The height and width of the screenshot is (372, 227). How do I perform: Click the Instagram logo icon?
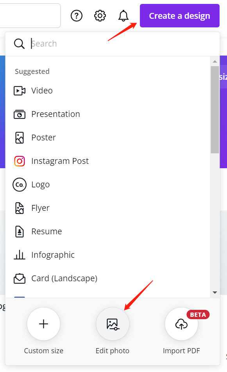tap(20, 161)
